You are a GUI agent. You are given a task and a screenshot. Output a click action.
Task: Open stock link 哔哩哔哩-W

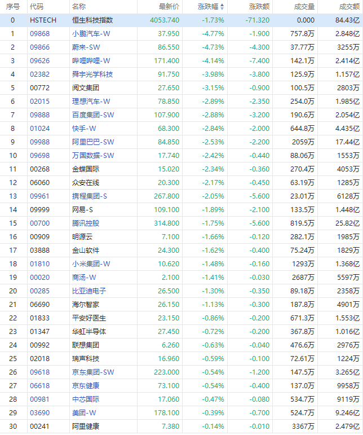[91, 61]
